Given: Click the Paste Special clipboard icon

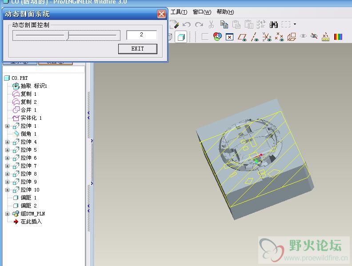Looking at the screenshot, I should (x=249, y=24).
